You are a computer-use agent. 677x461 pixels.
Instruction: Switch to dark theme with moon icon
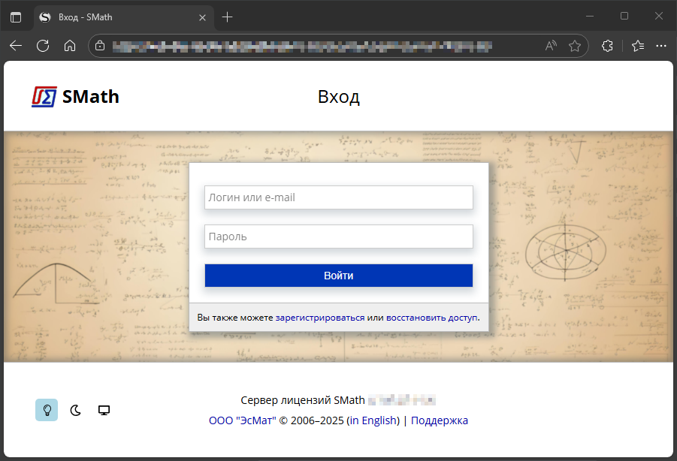(76, 410)
